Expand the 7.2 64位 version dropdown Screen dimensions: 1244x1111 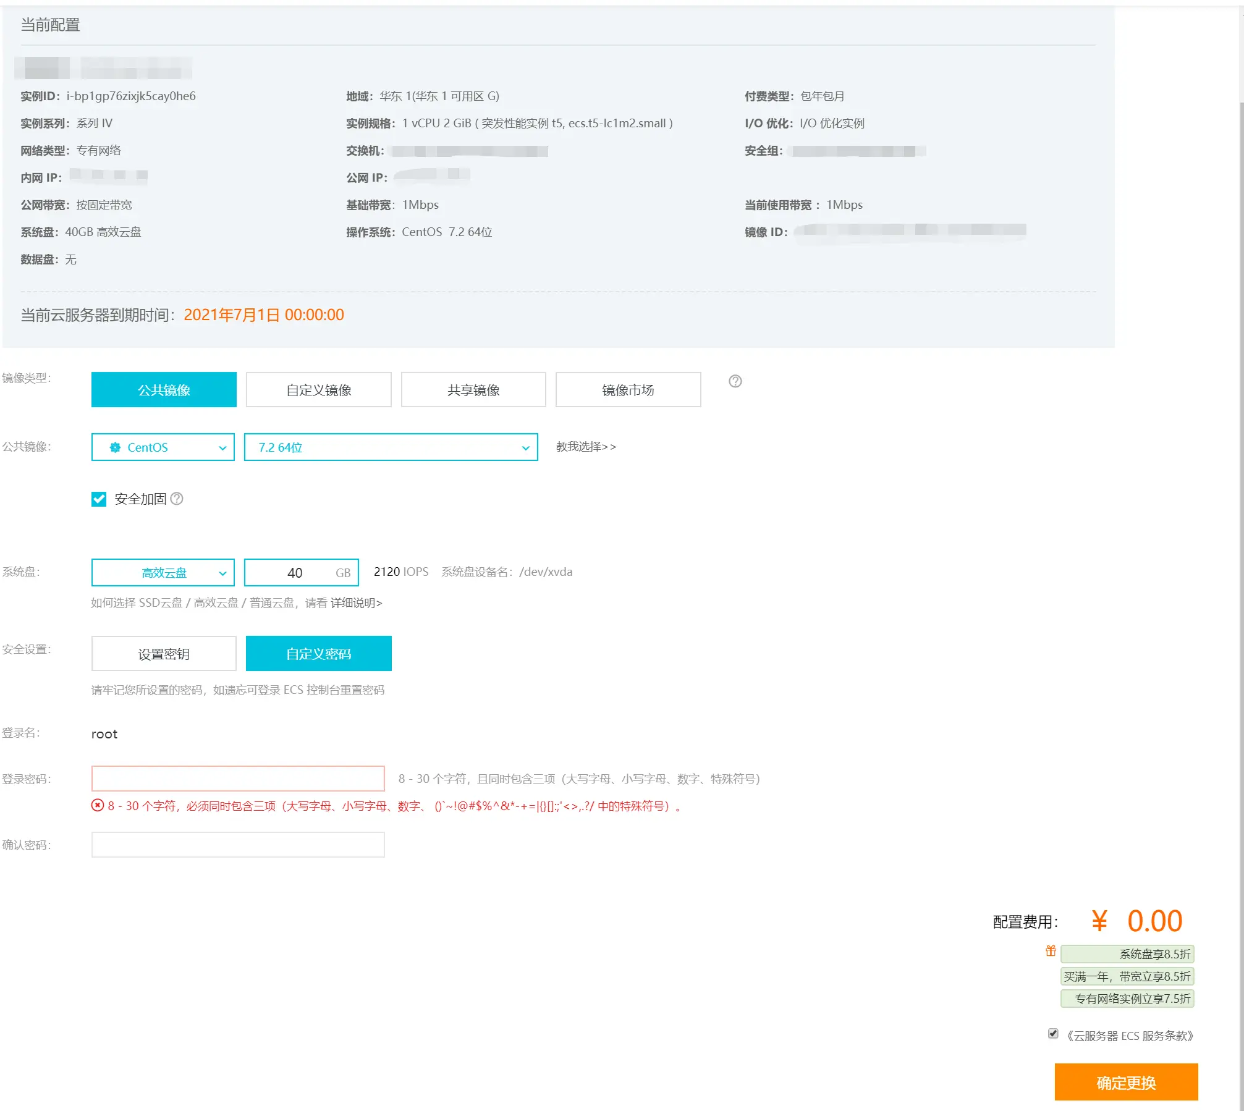(x=391, y=447)
